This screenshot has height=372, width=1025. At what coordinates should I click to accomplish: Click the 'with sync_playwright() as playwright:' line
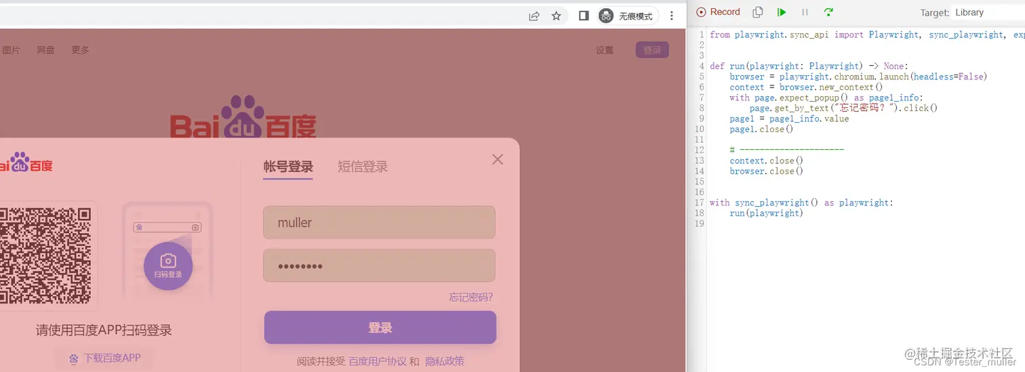click(802, 203)
